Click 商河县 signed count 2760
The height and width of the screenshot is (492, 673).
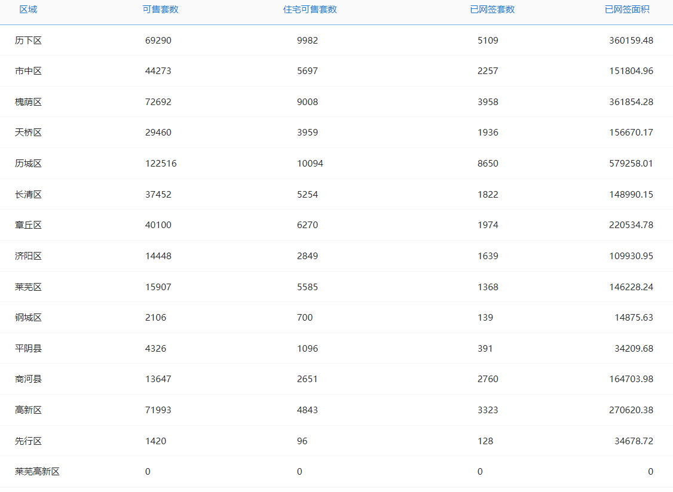click(488, 379)
